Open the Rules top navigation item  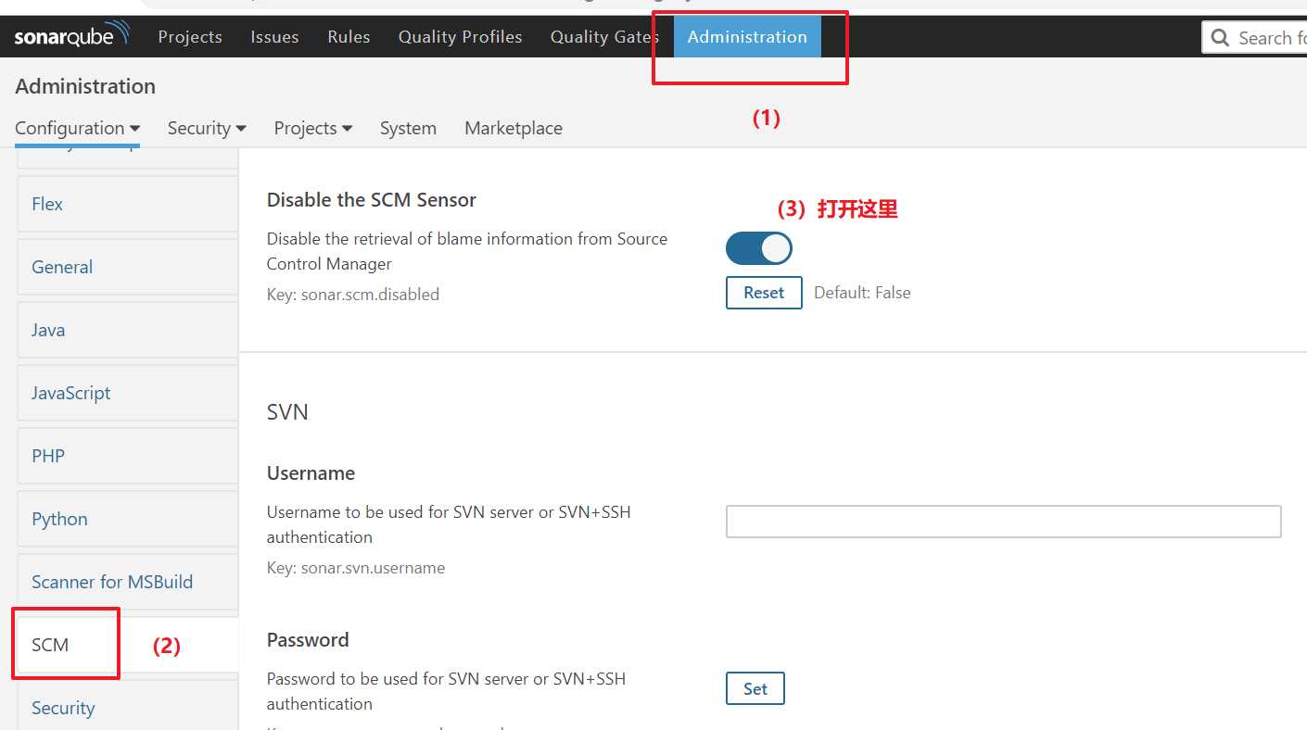pyautogui.click(x=349, y=37)
